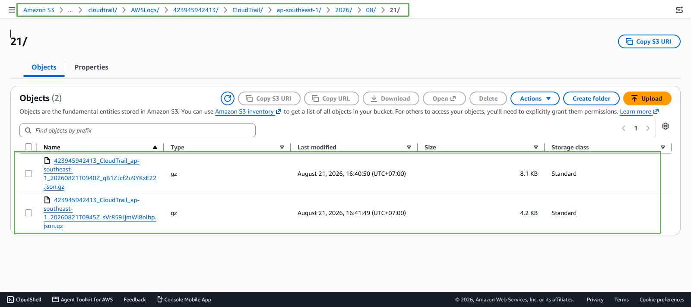The image size is (691, 307).
Task: Click the 16:40:50 last modified timestamp
Action: tap(352, 174)
